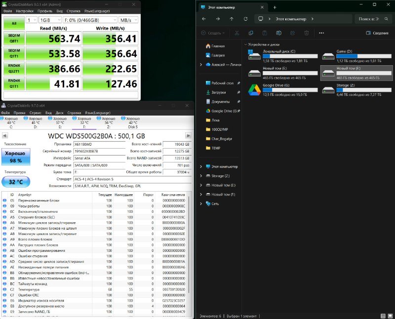395x319 pixels.
Task: Open the Refresh icon in Explorer navigation bar
Action: [x=245, y=18]
